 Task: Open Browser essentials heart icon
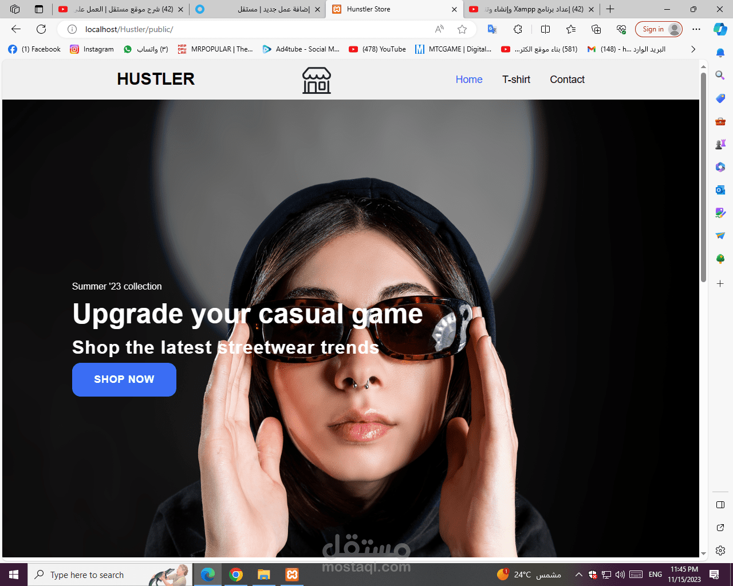[621, 29]
